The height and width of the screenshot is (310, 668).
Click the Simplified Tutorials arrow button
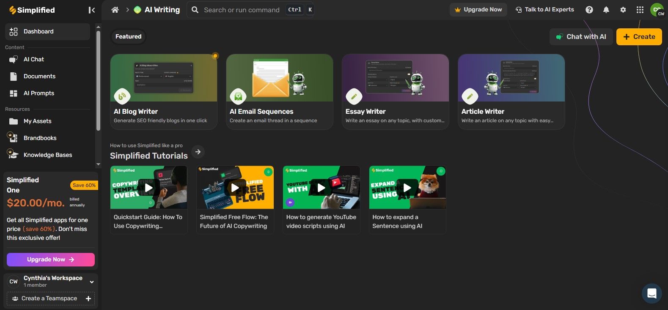point(198,151)
